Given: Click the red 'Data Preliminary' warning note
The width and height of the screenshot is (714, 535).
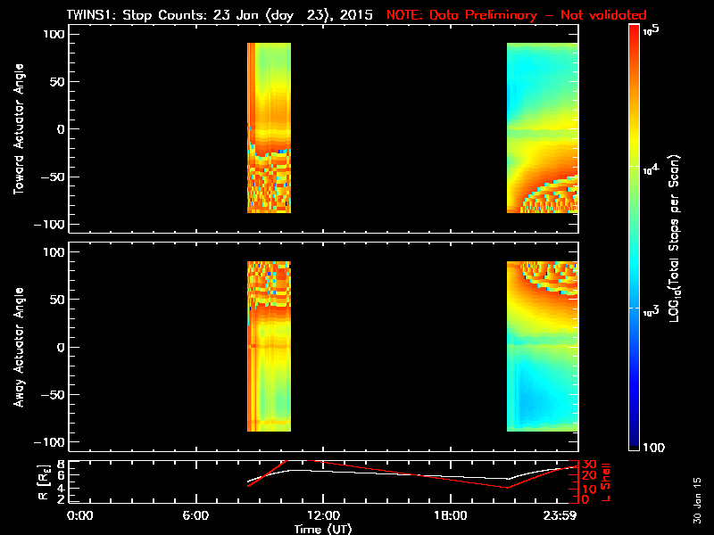Looking at the screenshot, I should pos(516,14).
